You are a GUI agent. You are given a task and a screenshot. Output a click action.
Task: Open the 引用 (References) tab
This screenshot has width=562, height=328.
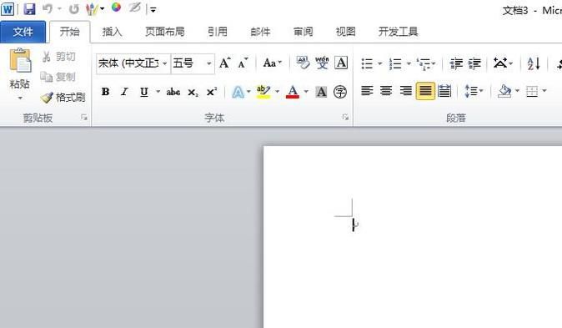(218, 32)
